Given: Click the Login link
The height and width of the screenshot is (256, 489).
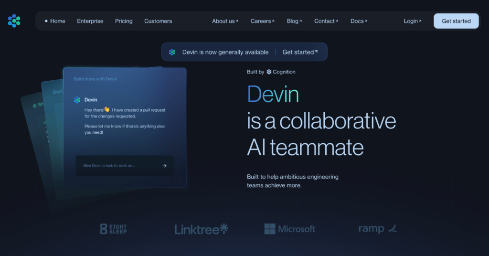Looking at the screenshot, I should click(x=413, y=21).
